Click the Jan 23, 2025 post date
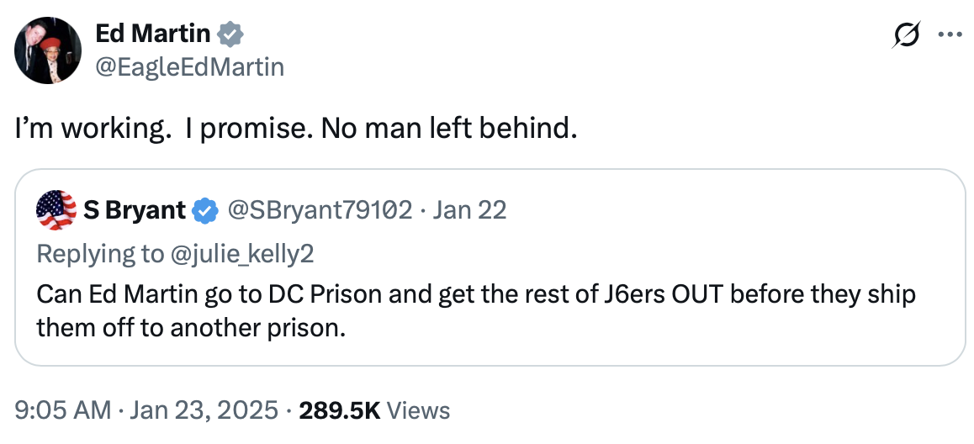This screenshot has height=444, width=974. (204, 410)
